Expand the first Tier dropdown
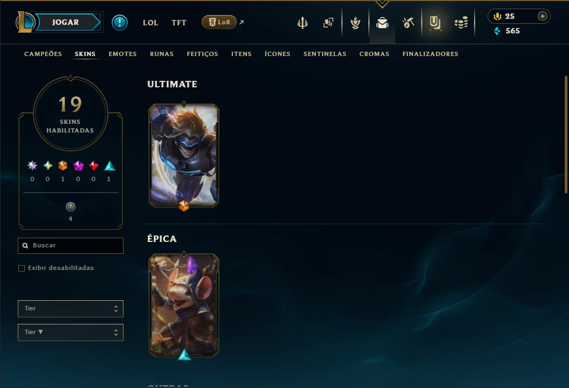 coord(71,309)
